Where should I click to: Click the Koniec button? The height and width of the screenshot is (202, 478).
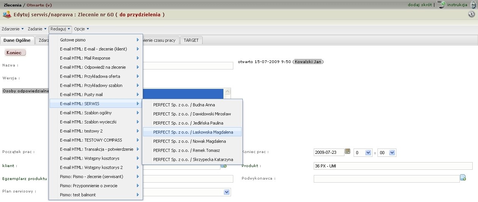tap(15, 53)
